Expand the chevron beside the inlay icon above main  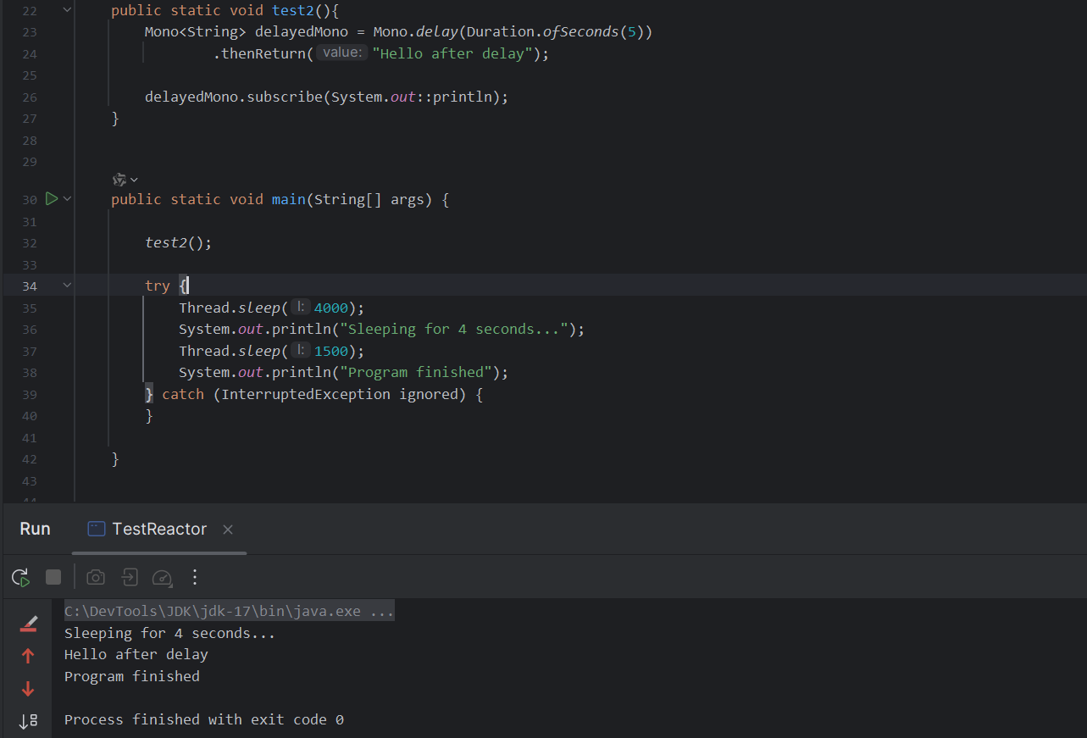pyautogui.click(x=134, y=180)
